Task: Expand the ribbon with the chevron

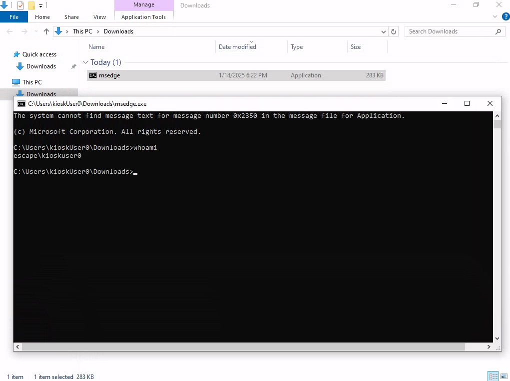Action: (495, 17)
